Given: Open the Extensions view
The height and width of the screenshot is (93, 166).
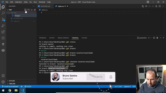Looking at the screenshot, I should point(3,32).
